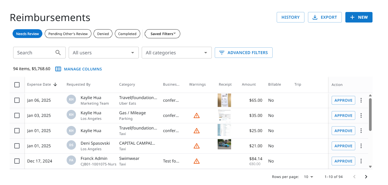The width and height of the screenshot is (388, 185).
Task: Tick the checkbox for the Dec 17, 2024 row
Action: pyautogui.click(x=17, y=161)
